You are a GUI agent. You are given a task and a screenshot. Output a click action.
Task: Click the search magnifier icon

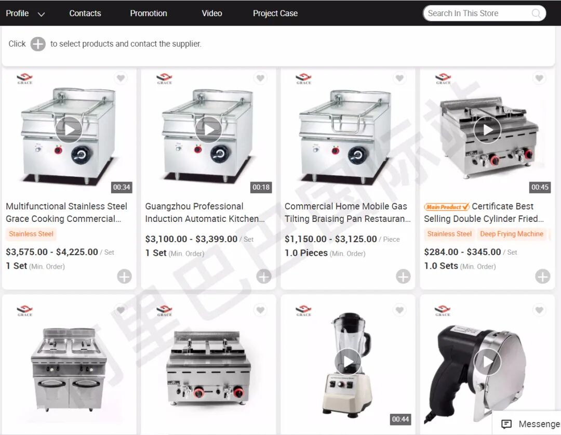(x=536, y=14)
